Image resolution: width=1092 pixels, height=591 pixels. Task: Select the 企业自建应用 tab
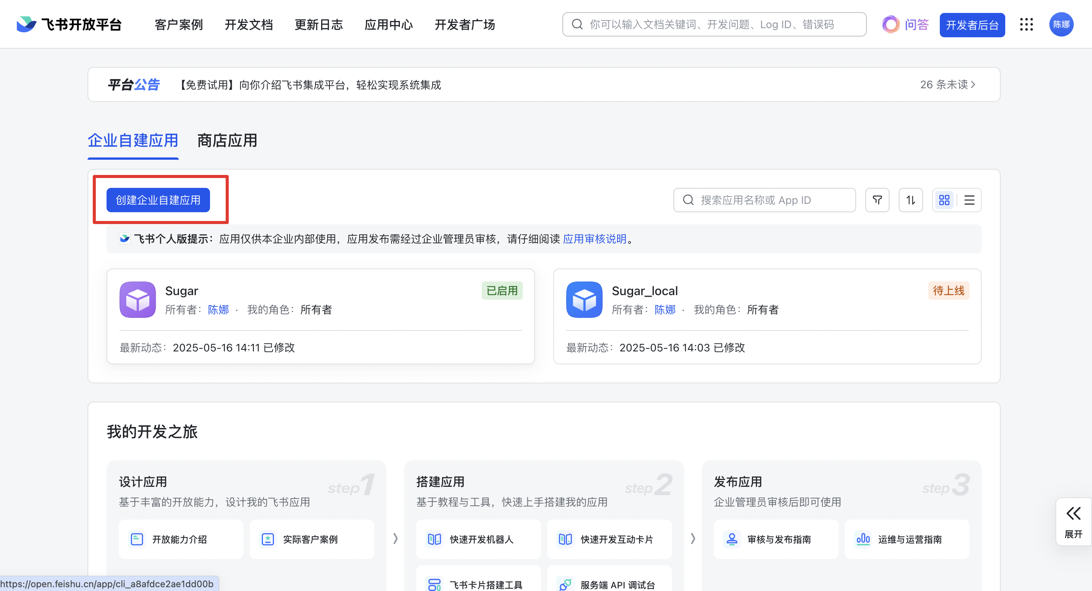[133, 141]
